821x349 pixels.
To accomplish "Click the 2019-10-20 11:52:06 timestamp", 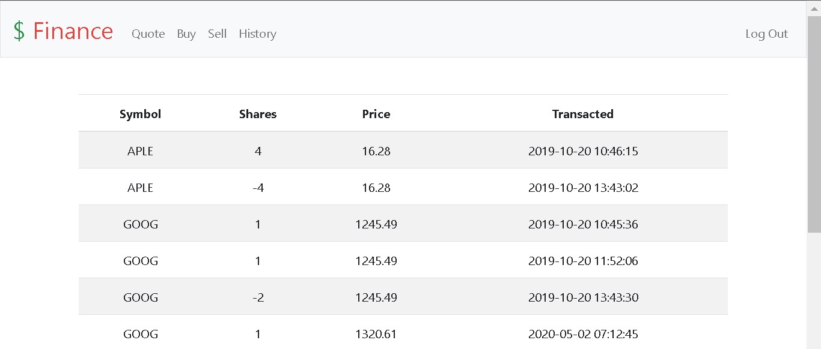I will 583,261.
